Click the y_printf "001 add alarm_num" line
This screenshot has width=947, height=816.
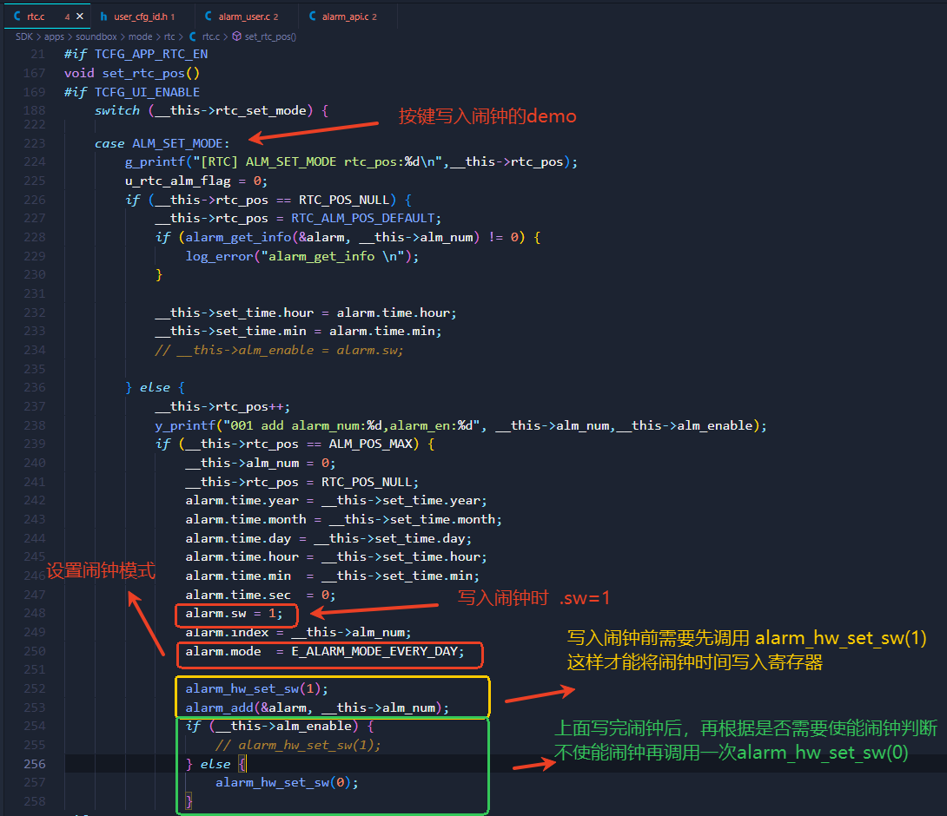click(x=460, y=425)
